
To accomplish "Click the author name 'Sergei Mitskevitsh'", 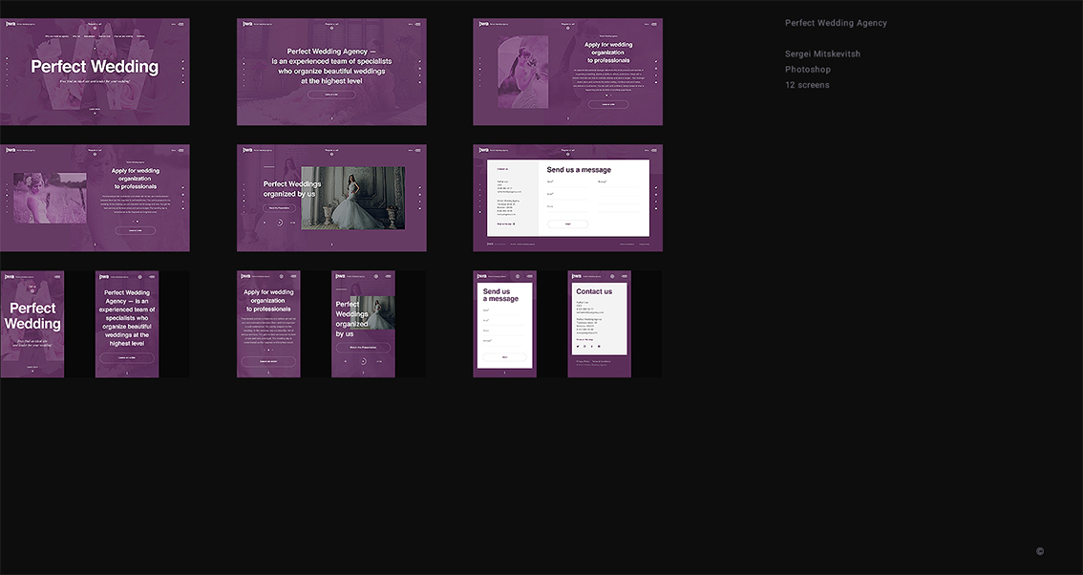I will coord(822,53).
